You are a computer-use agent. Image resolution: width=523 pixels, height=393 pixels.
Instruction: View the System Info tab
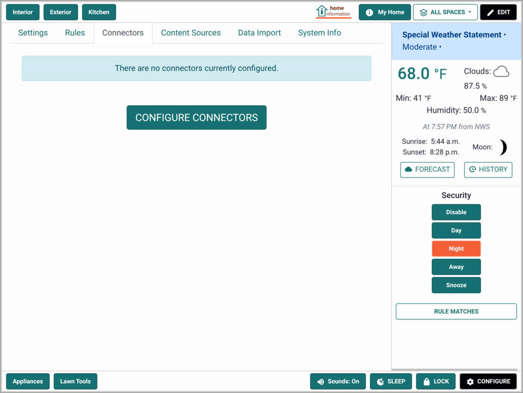coord(320,33)
